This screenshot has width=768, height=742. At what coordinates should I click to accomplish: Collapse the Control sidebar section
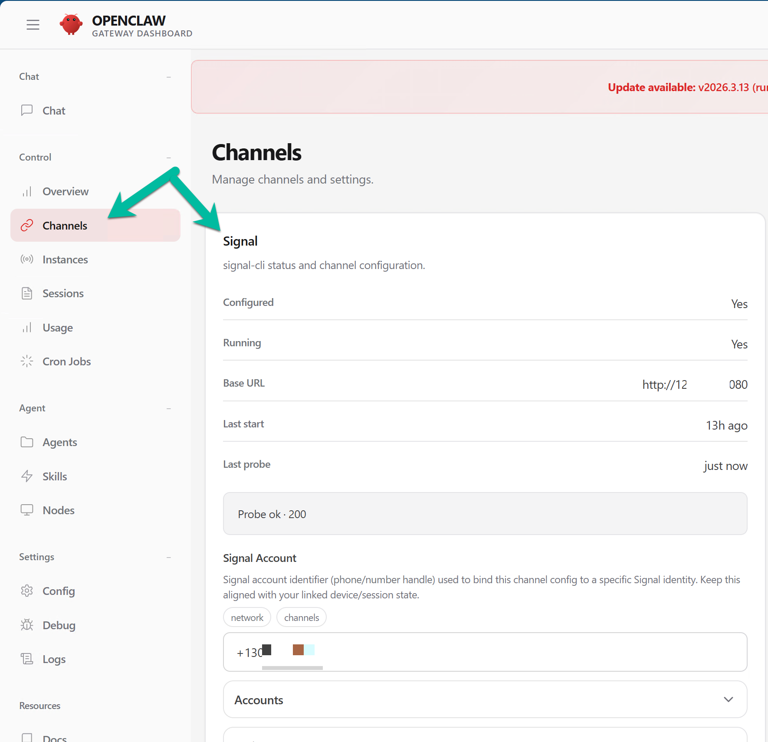pos(168,158)
